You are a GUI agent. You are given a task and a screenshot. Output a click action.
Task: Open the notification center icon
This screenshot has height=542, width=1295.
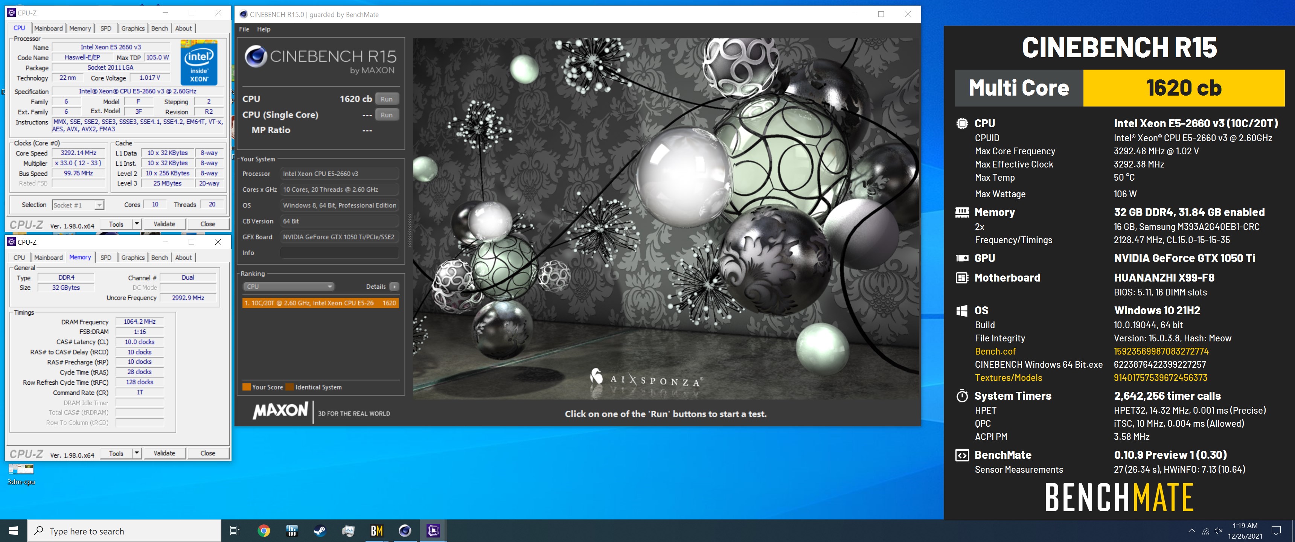1276,531
